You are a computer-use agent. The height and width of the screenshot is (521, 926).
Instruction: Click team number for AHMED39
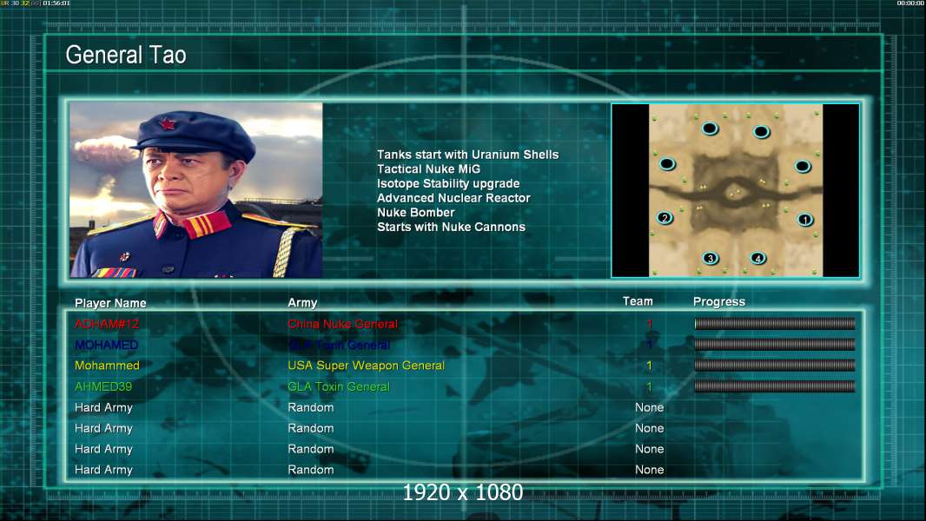click(649, 387)
